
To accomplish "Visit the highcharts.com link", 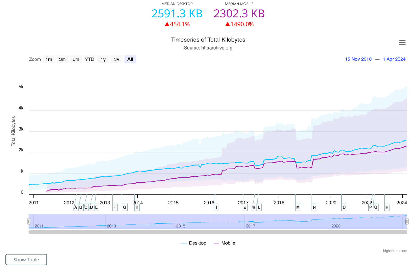I will (x=395, y=250).
